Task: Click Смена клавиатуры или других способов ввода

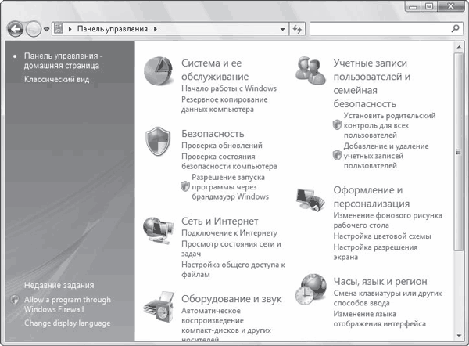Action: pyautogui.click(x=388, y=297)
